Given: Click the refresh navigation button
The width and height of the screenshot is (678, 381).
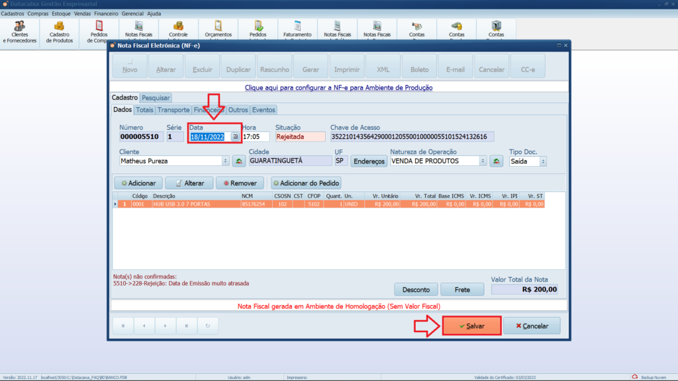Looking at the screenshot, I should click(208, 325).
